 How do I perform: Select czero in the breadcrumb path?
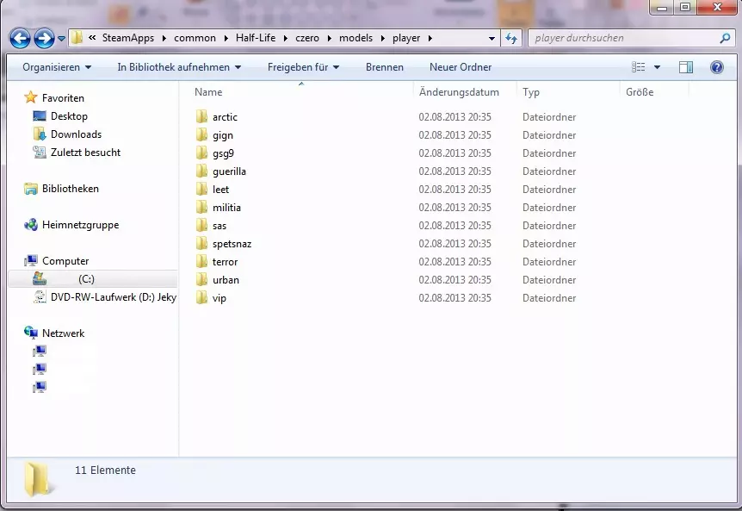pos(307,38)
